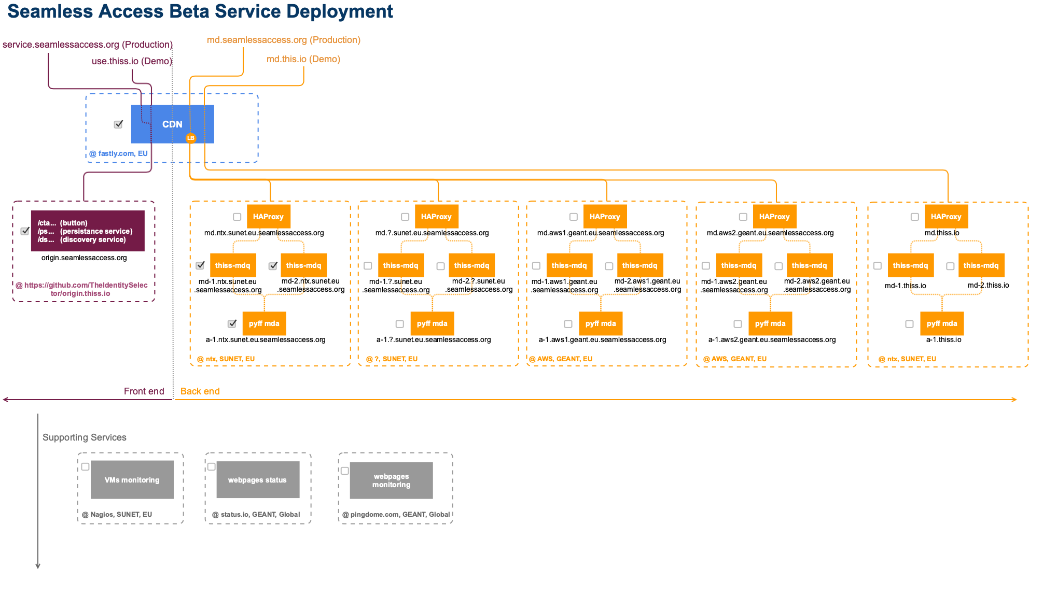Uncheck the a-1.ntx.sunet.eu pyff mda checkbox
This screenshot has width=1043, height=595.
(x=232, y=324)
